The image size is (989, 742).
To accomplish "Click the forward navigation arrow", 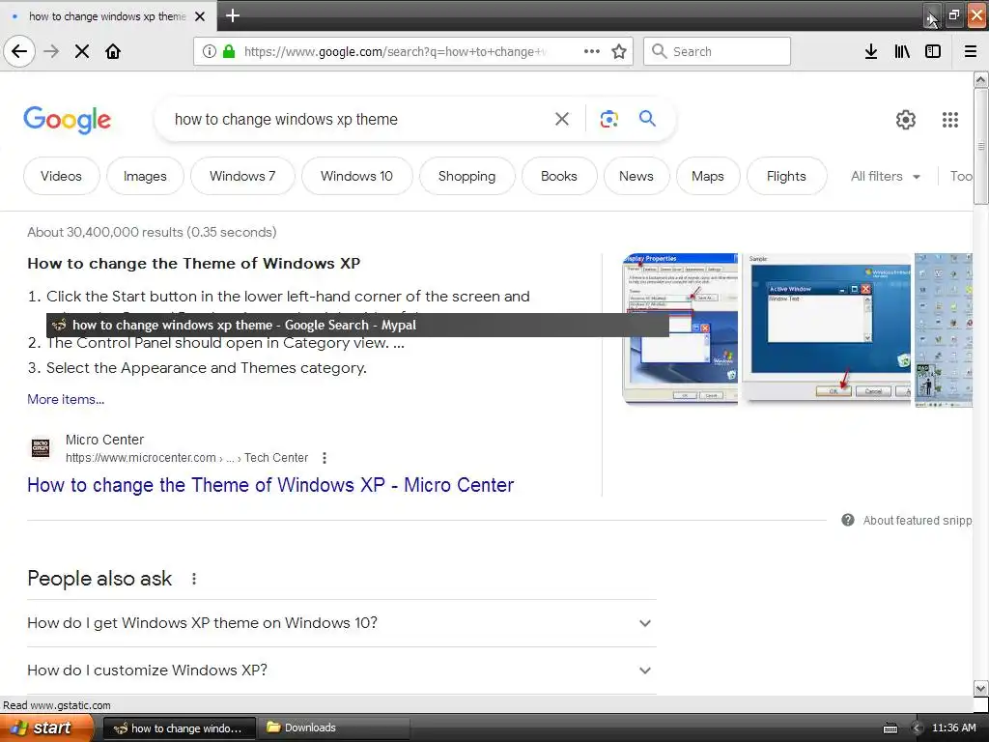I will pyautogui.click(x=51, y=51).
